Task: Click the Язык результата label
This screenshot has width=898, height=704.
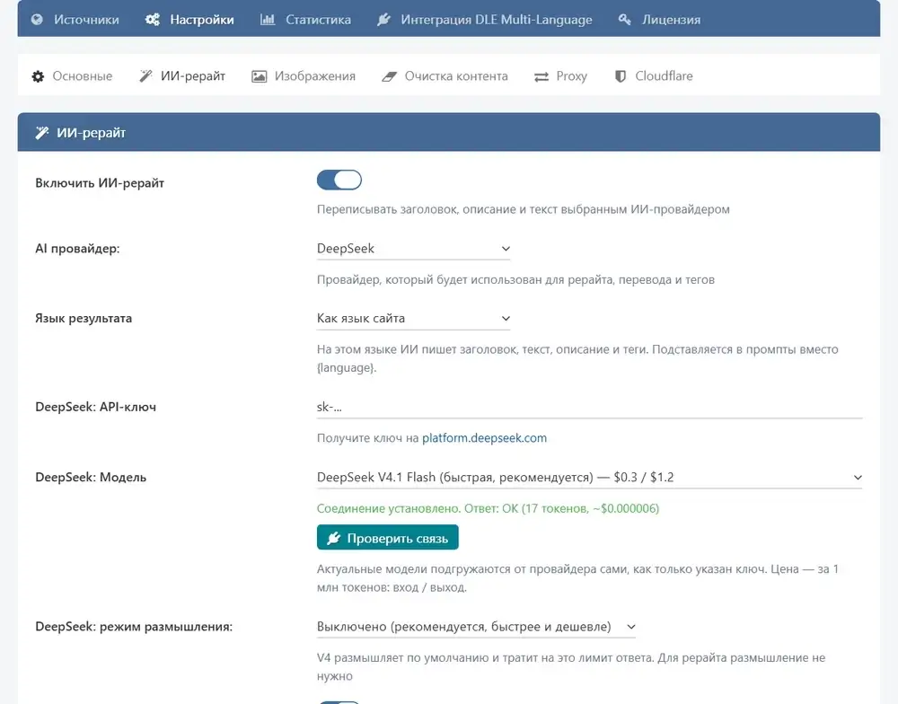Action: [x=84, y=319]
